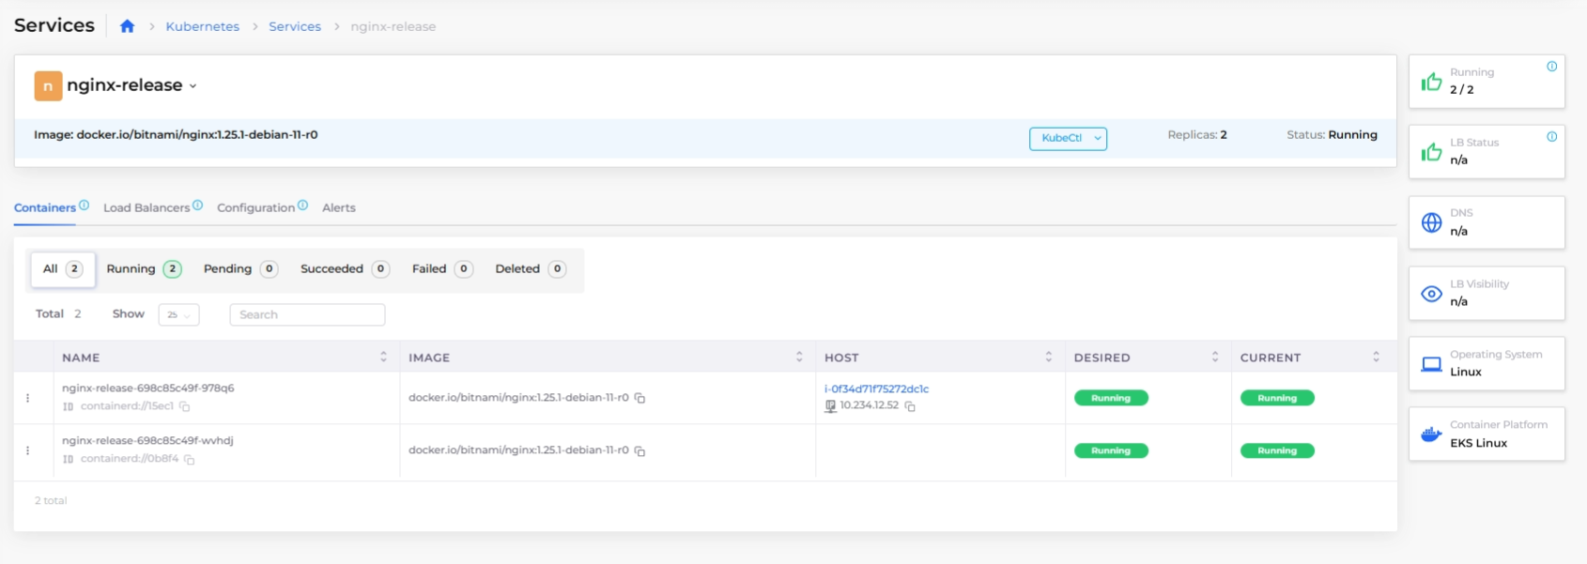Image resolution: width=1587 pixels, height=564 pixels.
Task: Sort the table by HOST column
Action: point(1049,358)
